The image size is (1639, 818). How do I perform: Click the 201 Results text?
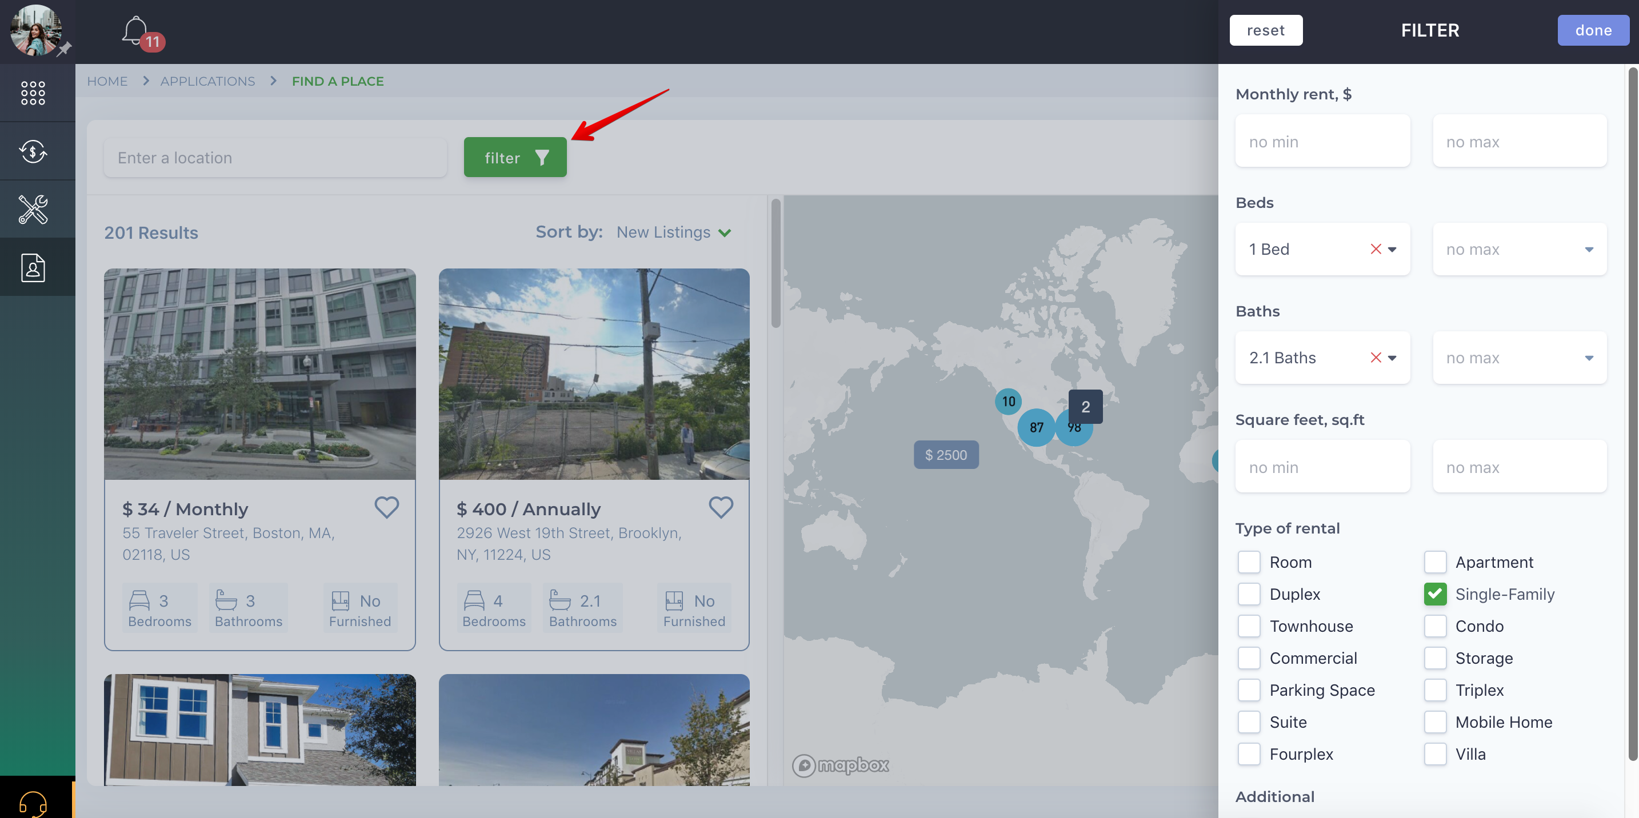pos(151,233)
